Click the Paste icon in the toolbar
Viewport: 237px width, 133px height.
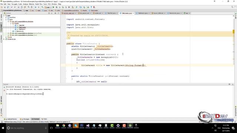point(25,7)
